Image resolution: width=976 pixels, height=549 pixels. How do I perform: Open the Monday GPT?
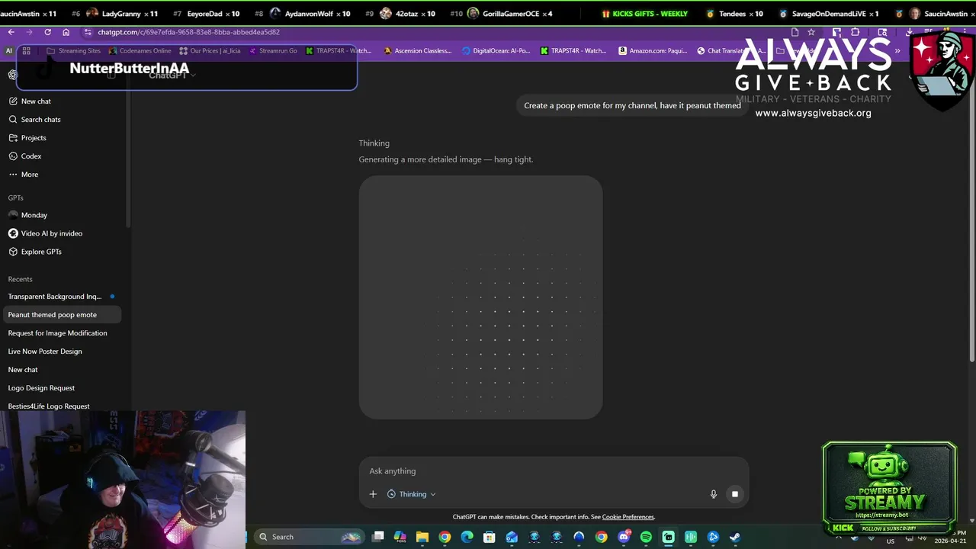pos(28,215)
